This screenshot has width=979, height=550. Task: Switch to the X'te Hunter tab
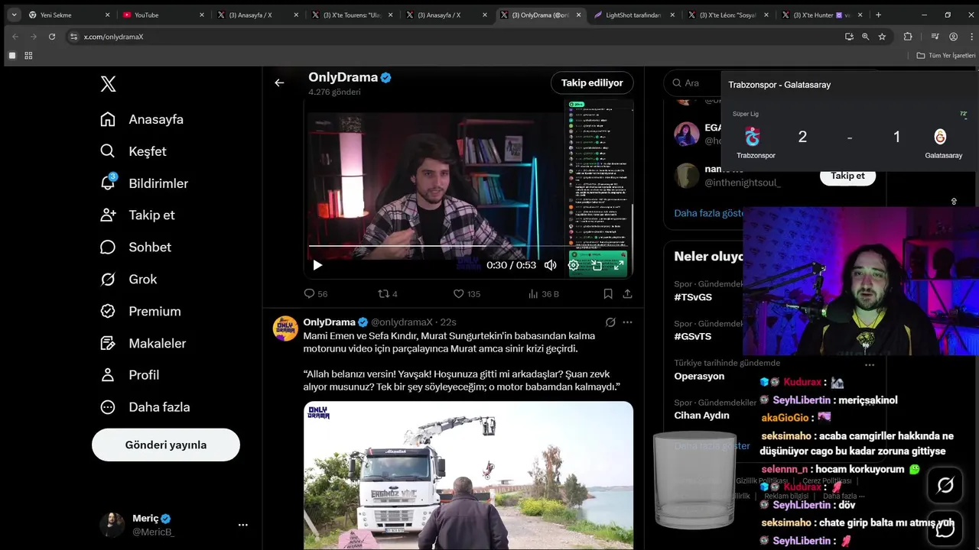tap(823, 15)
